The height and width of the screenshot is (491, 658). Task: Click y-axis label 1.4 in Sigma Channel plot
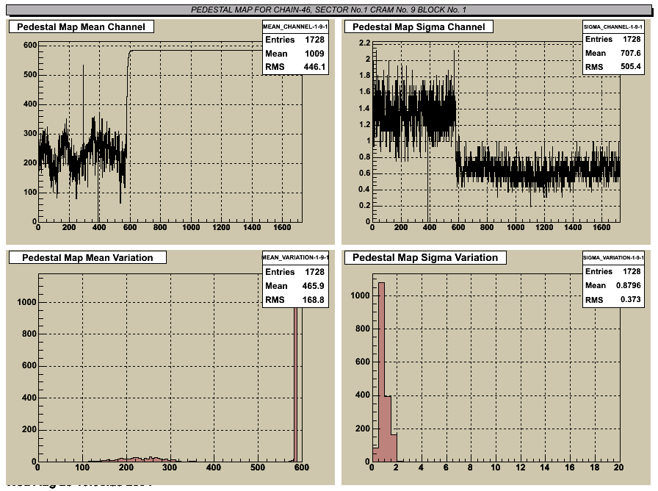click(x=365, y=108)
